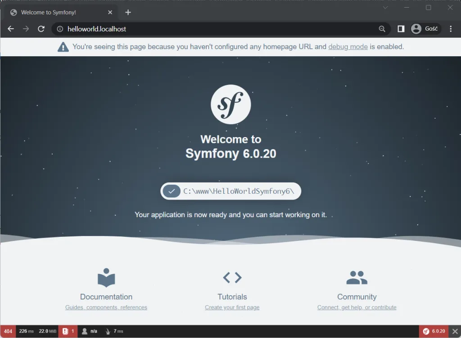Close the Symfony debug toolbar
Image resolution: width=461 pixels, height=338 pixels.
[455, 332]
